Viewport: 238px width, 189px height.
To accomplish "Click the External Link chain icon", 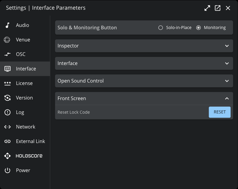I will (x=7, y=141).
